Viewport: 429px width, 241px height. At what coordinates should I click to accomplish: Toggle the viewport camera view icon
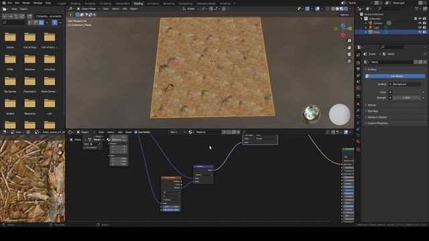click(x=349, y=54)
